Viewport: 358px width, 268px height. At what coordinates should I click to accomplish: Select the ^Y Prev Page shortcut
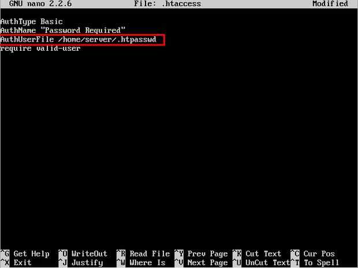[201, 254]
